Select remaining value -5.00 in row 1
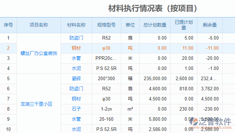The image size is (235, 133). click(x=214, y=38)
